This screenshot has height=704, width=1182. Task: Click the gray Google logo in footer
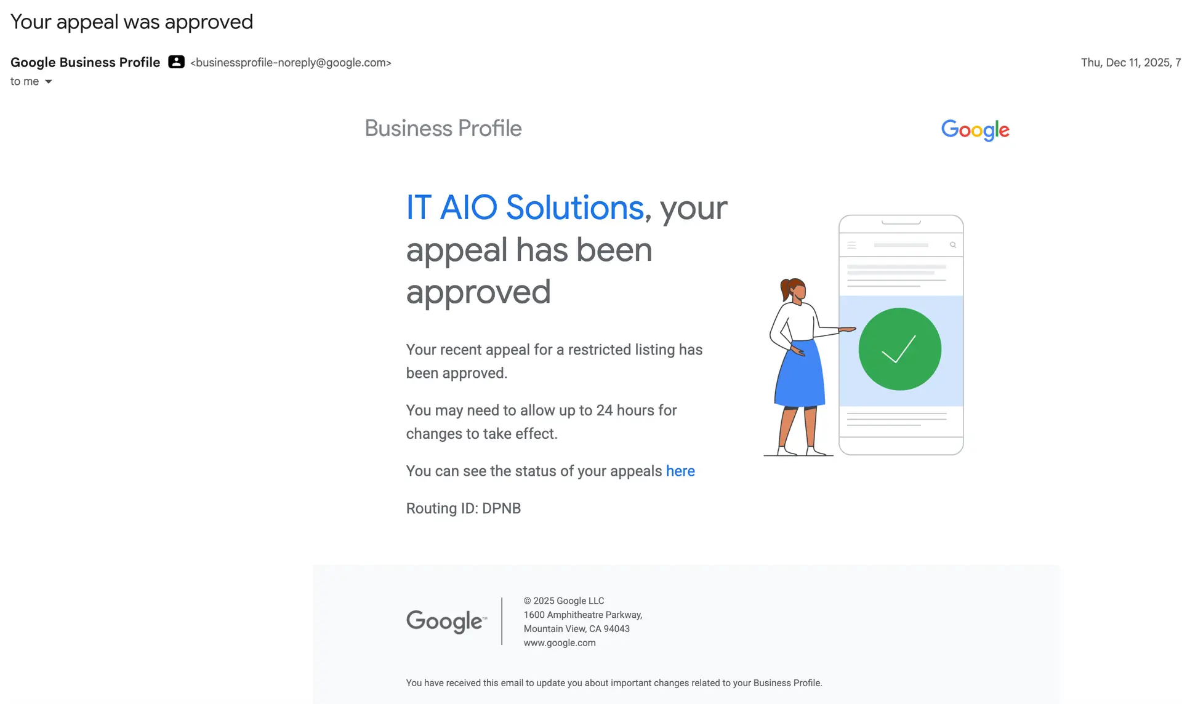pyautogui.click(x=446, y=622)
